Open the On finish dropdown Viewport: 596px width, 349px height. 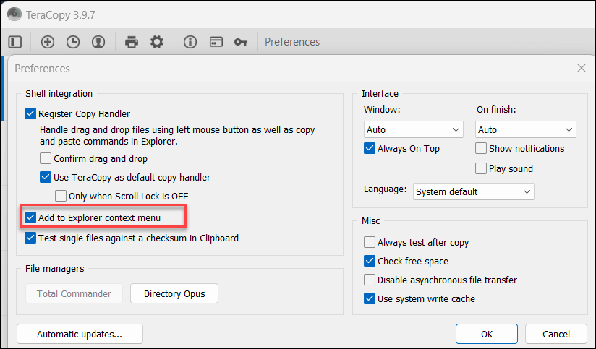526,129
